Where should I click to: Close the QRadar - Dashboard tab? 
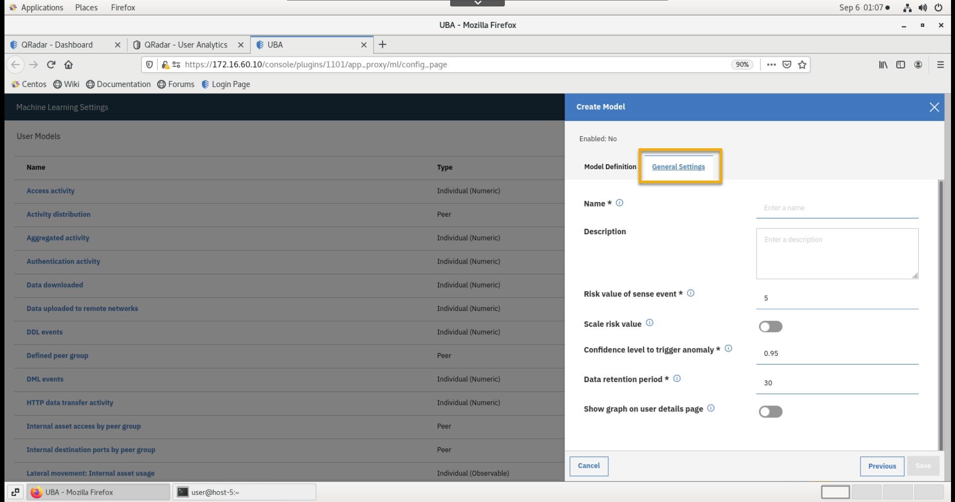(x=117, y=45)
